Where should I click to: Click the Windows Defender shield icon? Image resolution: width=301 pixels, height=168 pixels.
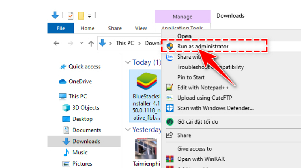[170, 108]
